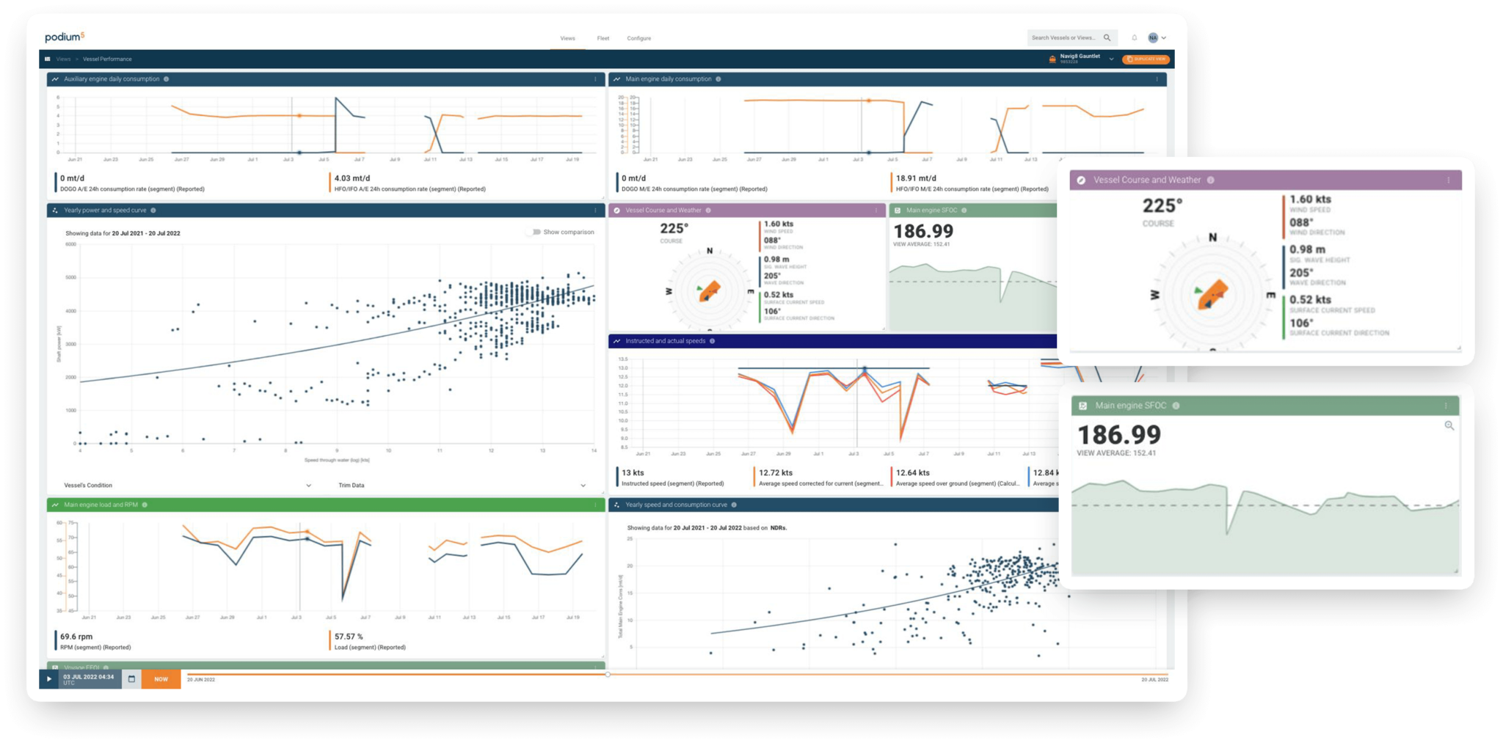Open the notifications bell icon

click(1135, 37)
